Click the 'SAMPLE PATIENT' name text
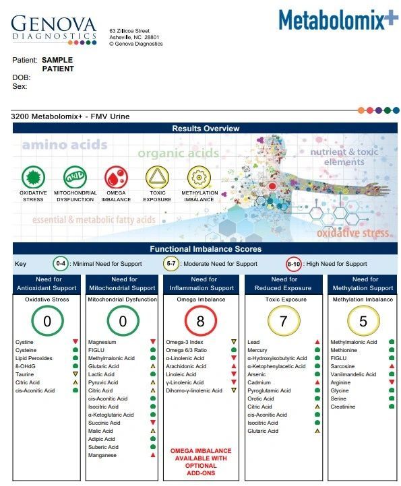401x486 pixels. 58,64
